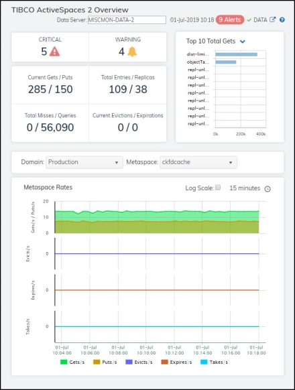Click the objectTa... row label
Viewport: 295px width, 390px height.
coord(198,62)
